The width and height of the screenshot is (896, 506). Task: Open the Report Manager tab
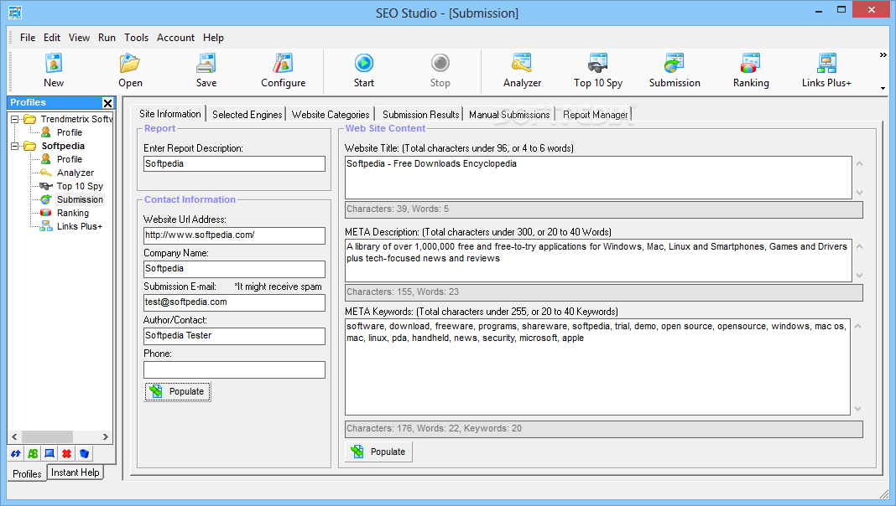click(x=595, y=115)
